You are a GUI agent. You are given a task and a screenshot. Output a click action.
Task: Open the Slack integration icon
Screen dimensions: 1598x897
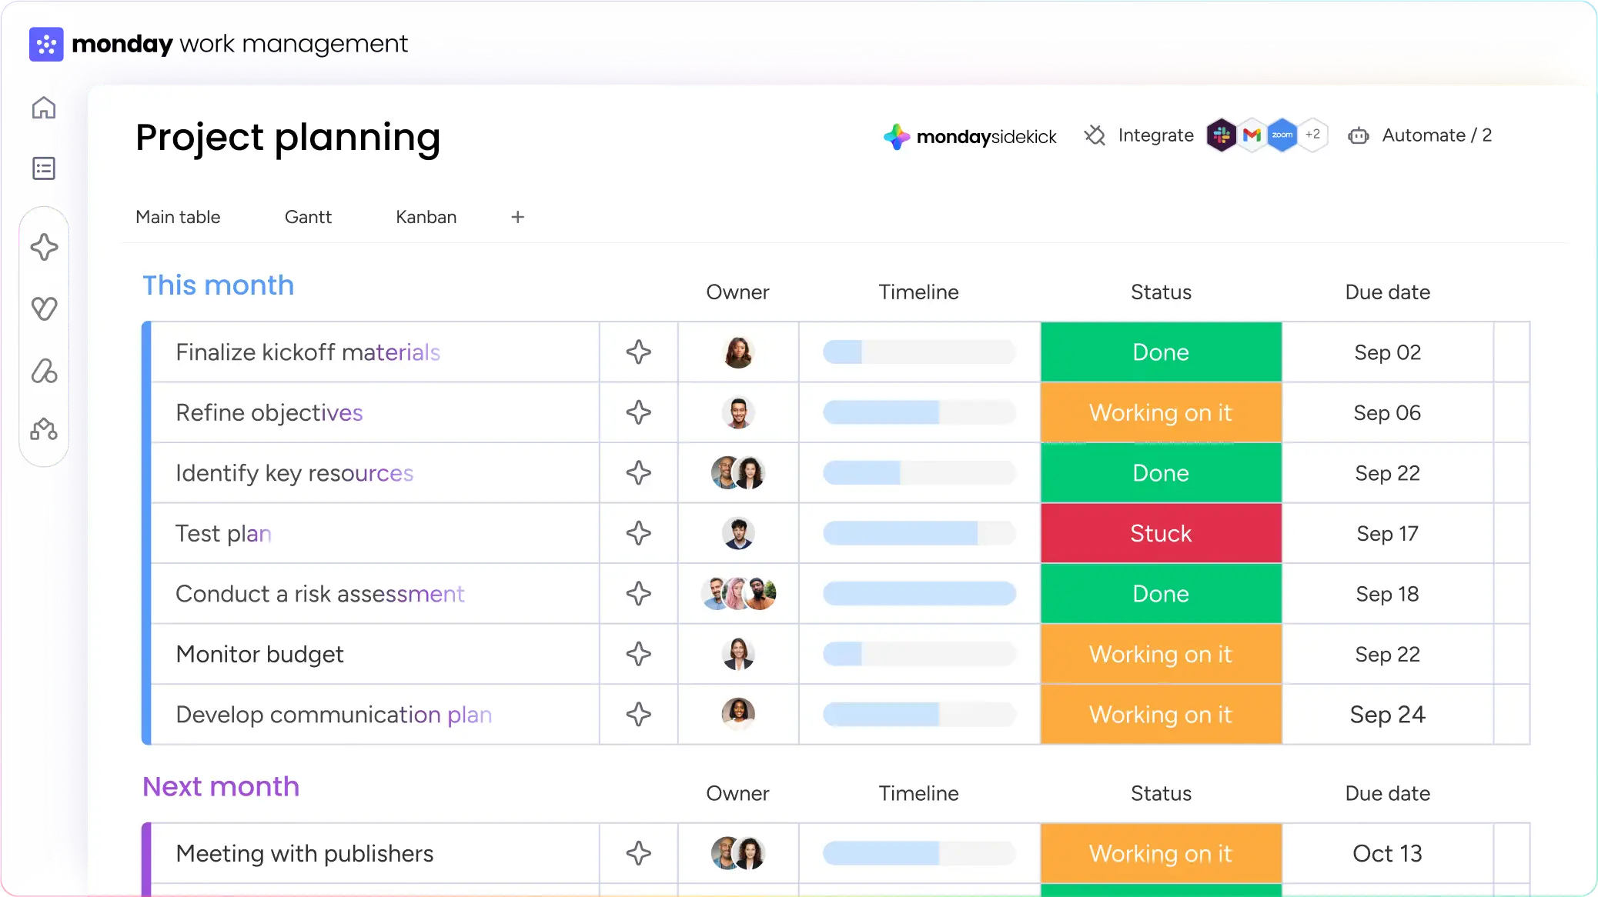pos(1222,135)
